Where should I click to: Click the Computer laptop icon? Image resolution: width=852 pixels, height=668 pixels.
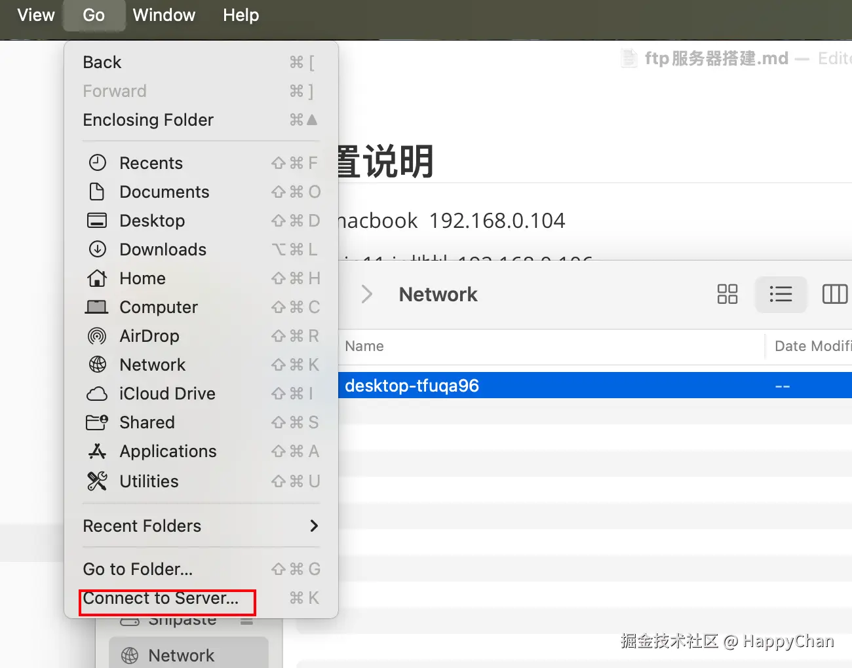[97, 306]
